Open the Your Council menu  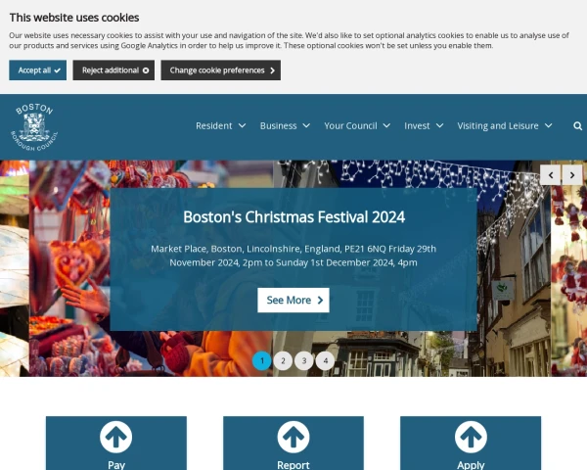tap(357, 126)
